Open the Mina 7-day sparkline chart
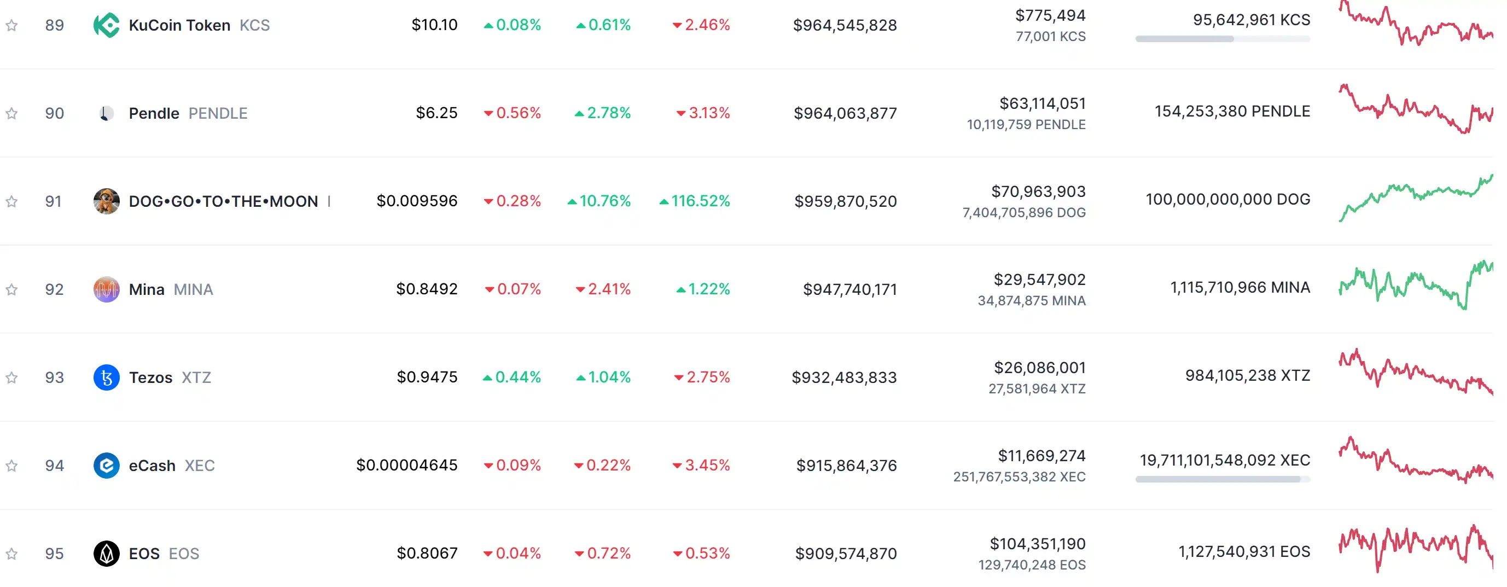The height and width of the screenshot is (587, 1507). (x=1415, y=286)
